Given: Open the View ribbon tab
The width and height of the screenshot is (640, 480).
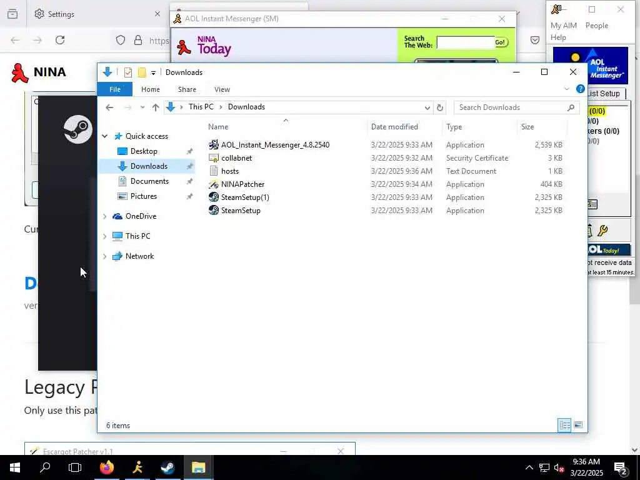Looking at the screenshot, I should 222,89.
